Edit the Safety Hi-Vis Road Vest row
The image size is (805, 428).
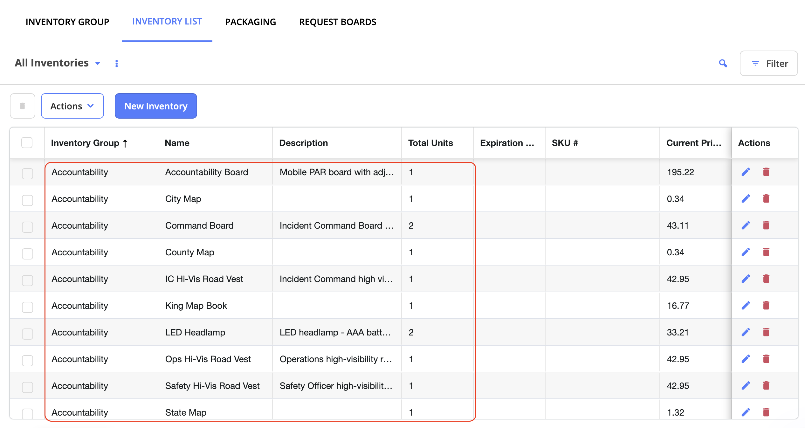(746, 386)
